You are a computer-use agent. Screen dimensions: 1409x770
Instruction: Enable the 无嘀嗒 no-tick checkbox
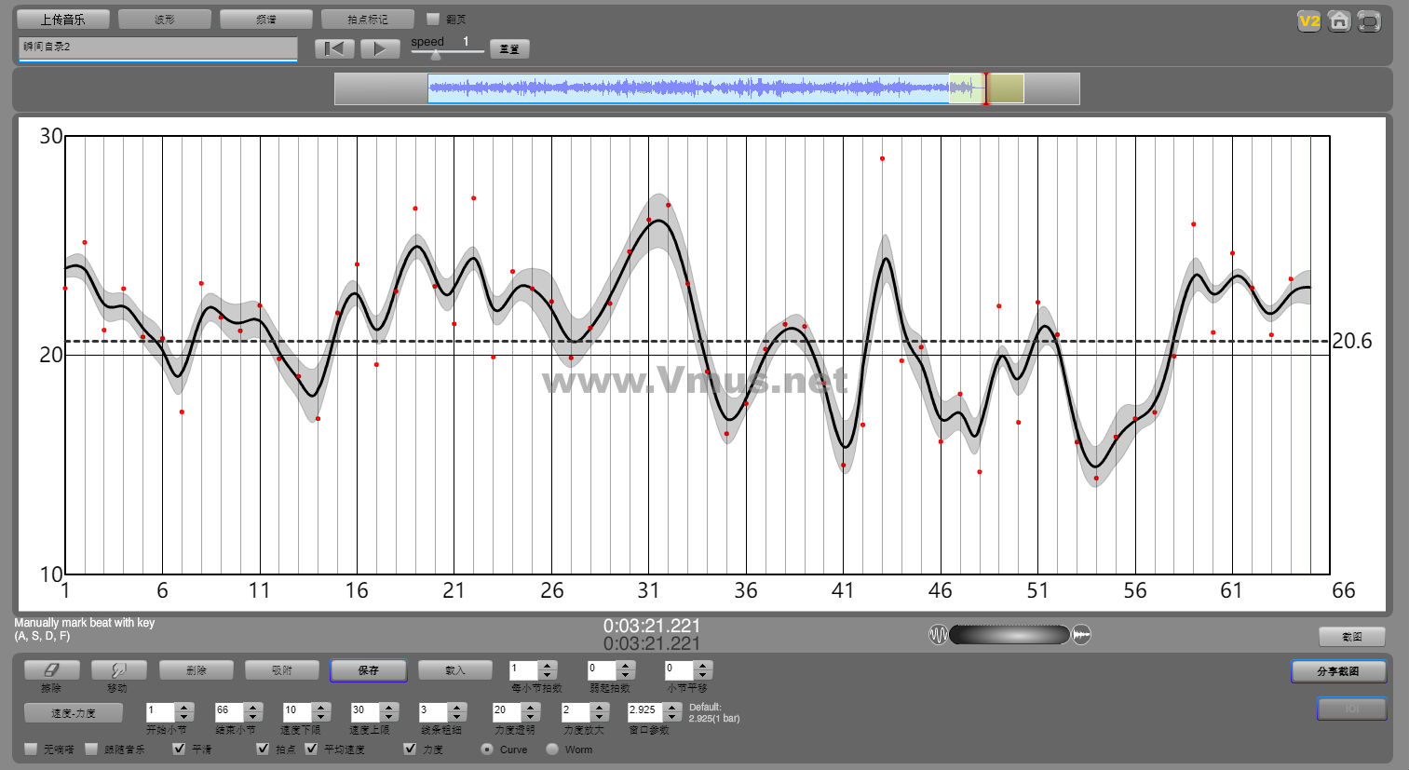pos(31,749)
